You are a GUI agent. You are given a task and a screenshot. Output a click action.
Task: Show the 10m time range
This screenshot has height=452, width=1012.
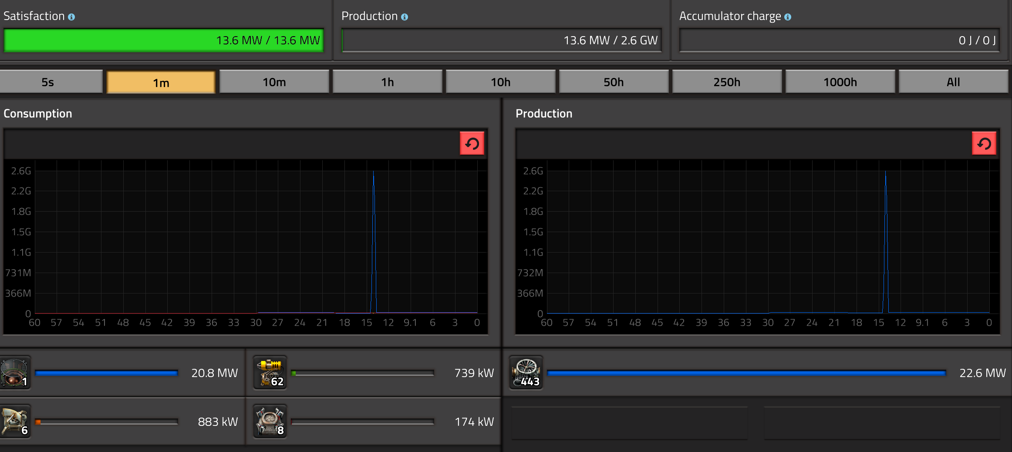[274, 82]
